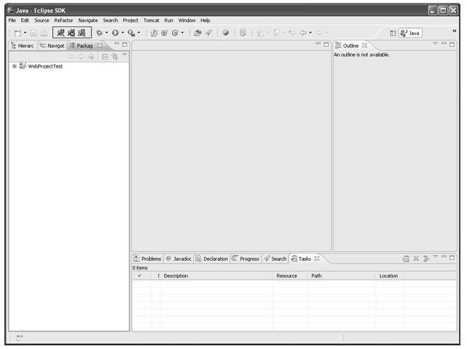This screenshot has height=349, width=467.
Task: Click the Forward navigation arrow in main toolbar
Action: coord(319,33)
